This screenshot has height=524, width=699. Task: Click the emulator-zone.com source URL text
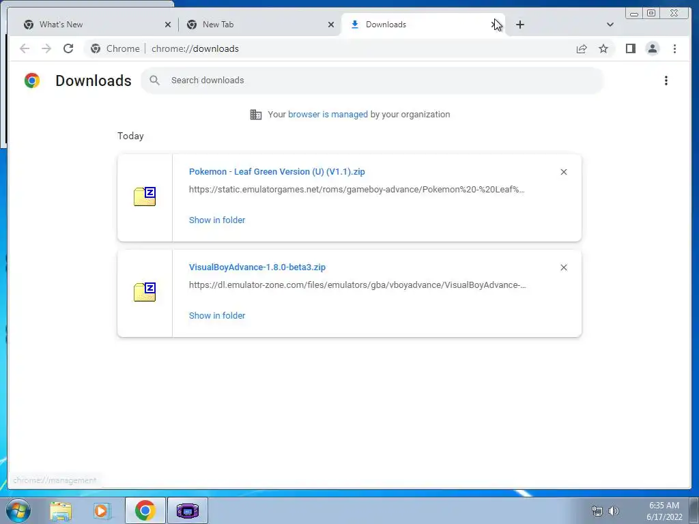(357, 285)
